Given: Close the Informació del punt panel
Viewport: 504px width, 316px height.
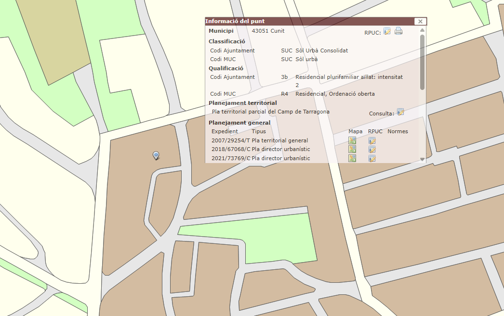Looking at the screenshot, I should coord(420,21).
